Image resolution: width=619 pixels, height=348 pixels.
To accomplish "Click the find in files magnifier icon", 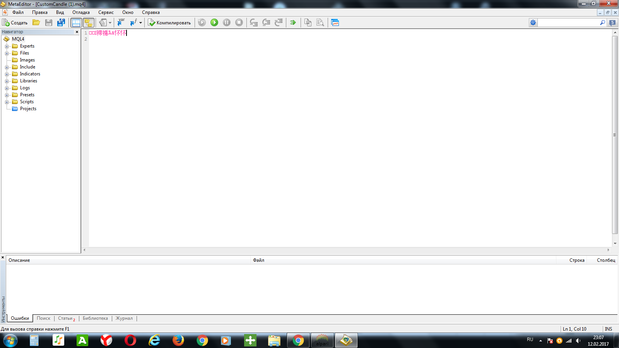I will pyautogui.click(x=320, y=22).
